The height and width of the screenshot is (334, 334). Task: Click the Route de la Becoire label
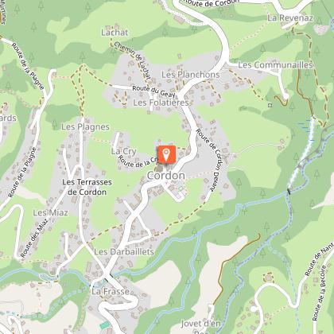pos(319,293)
